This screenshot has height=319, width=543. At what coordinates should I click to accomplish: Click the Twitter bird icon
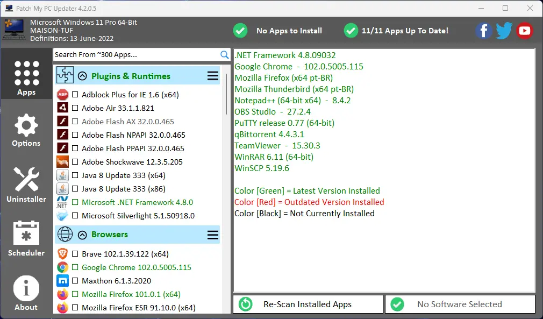point(504,31)
